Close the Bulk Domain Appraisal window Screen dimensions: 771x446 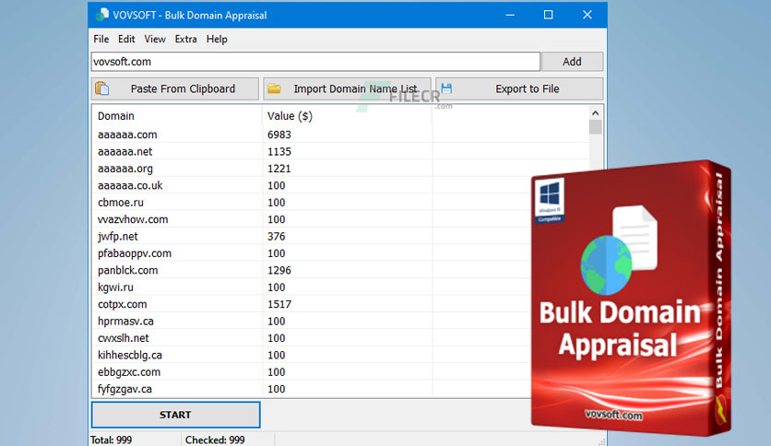pyautogui.click(x=587, y=15)
